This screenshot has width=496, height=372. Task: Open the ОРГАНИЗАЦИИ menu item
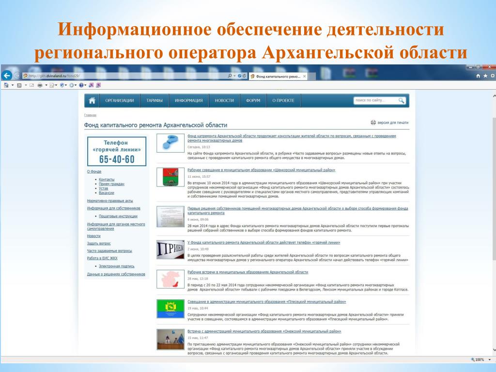(x=120, y=101)
